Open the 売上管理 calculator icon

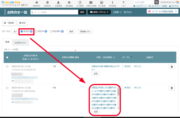[x=102, y=3]
